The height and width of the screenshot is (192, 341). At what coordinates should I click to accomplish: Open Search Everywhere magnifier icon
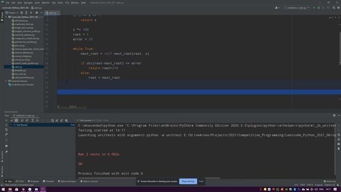[x=334, y=7]
